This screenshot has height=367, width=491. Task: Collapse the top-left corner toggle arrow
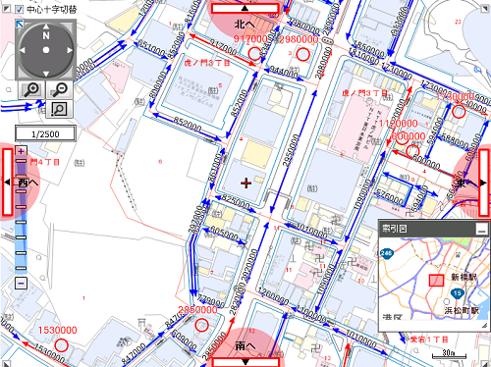pyautogui.click(x=6, y=9)
